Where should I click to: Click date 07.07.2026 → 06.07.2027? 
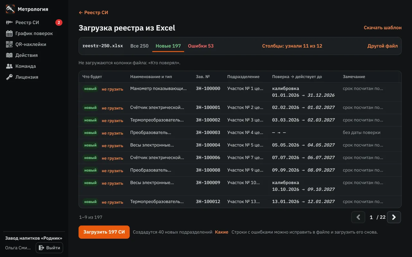pyautogui.click(x=304, y=157)
